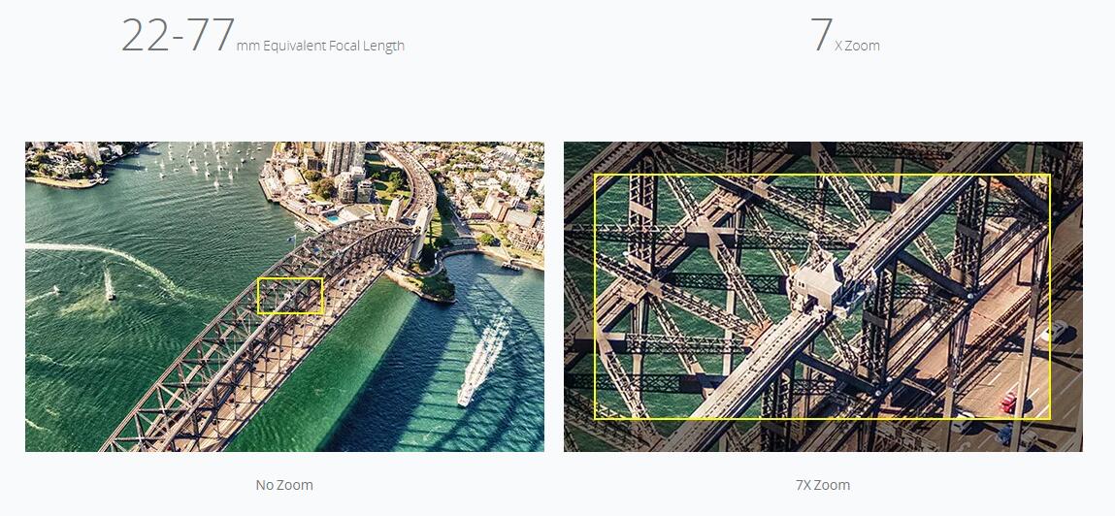Click the sailboat in the green water
The height and width of the screenshot is (516, 1115).
(x=109, y=284)
